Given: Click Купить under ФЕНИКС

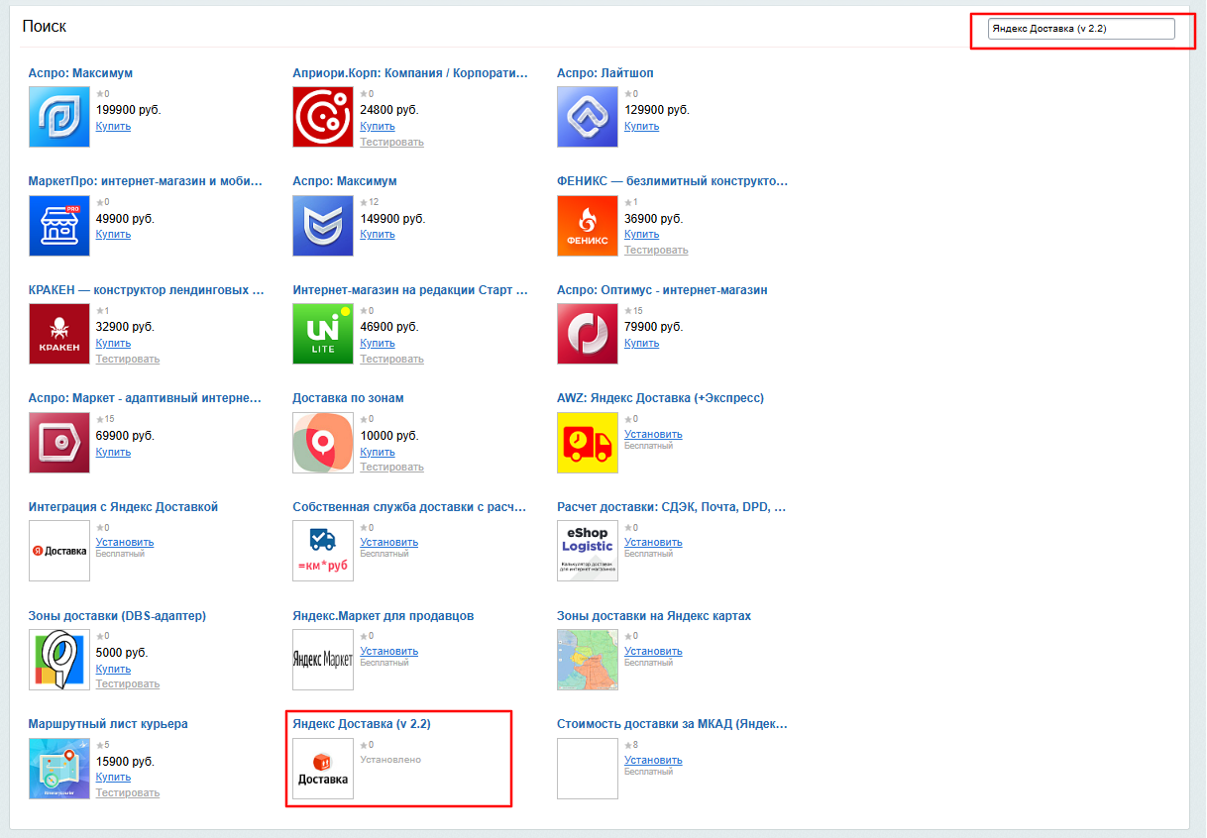Looking at the screenshot, I should point(642,234).
